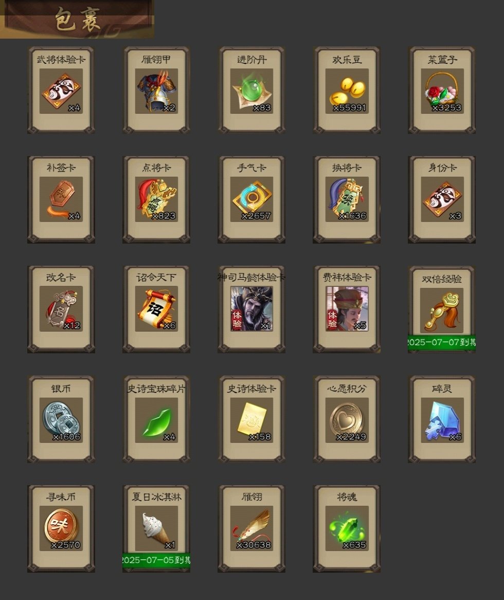This screenshot has width=504, height=600.
Task: Select the 银币 silver coins item
Action: 61,419
